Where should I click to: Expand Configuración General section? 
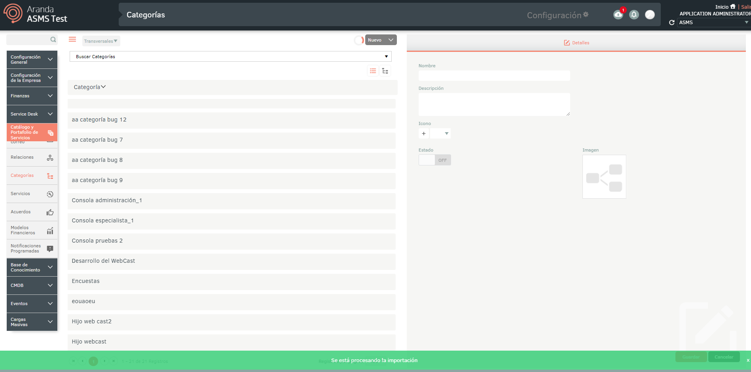point(32,59)
